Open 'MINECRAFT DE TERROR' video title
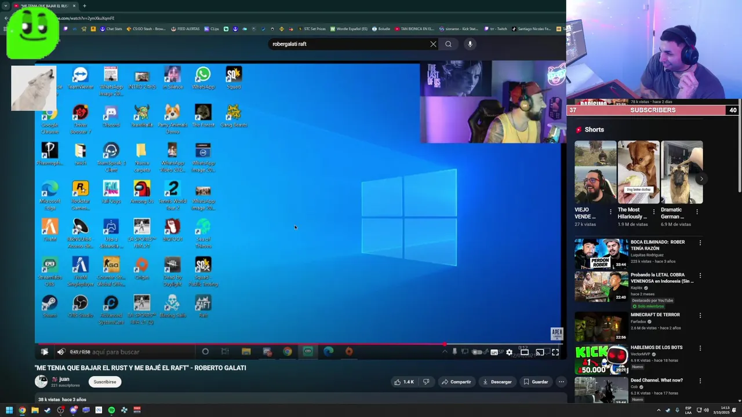Viewport: 742px width, 417px height. pos(655,315)
